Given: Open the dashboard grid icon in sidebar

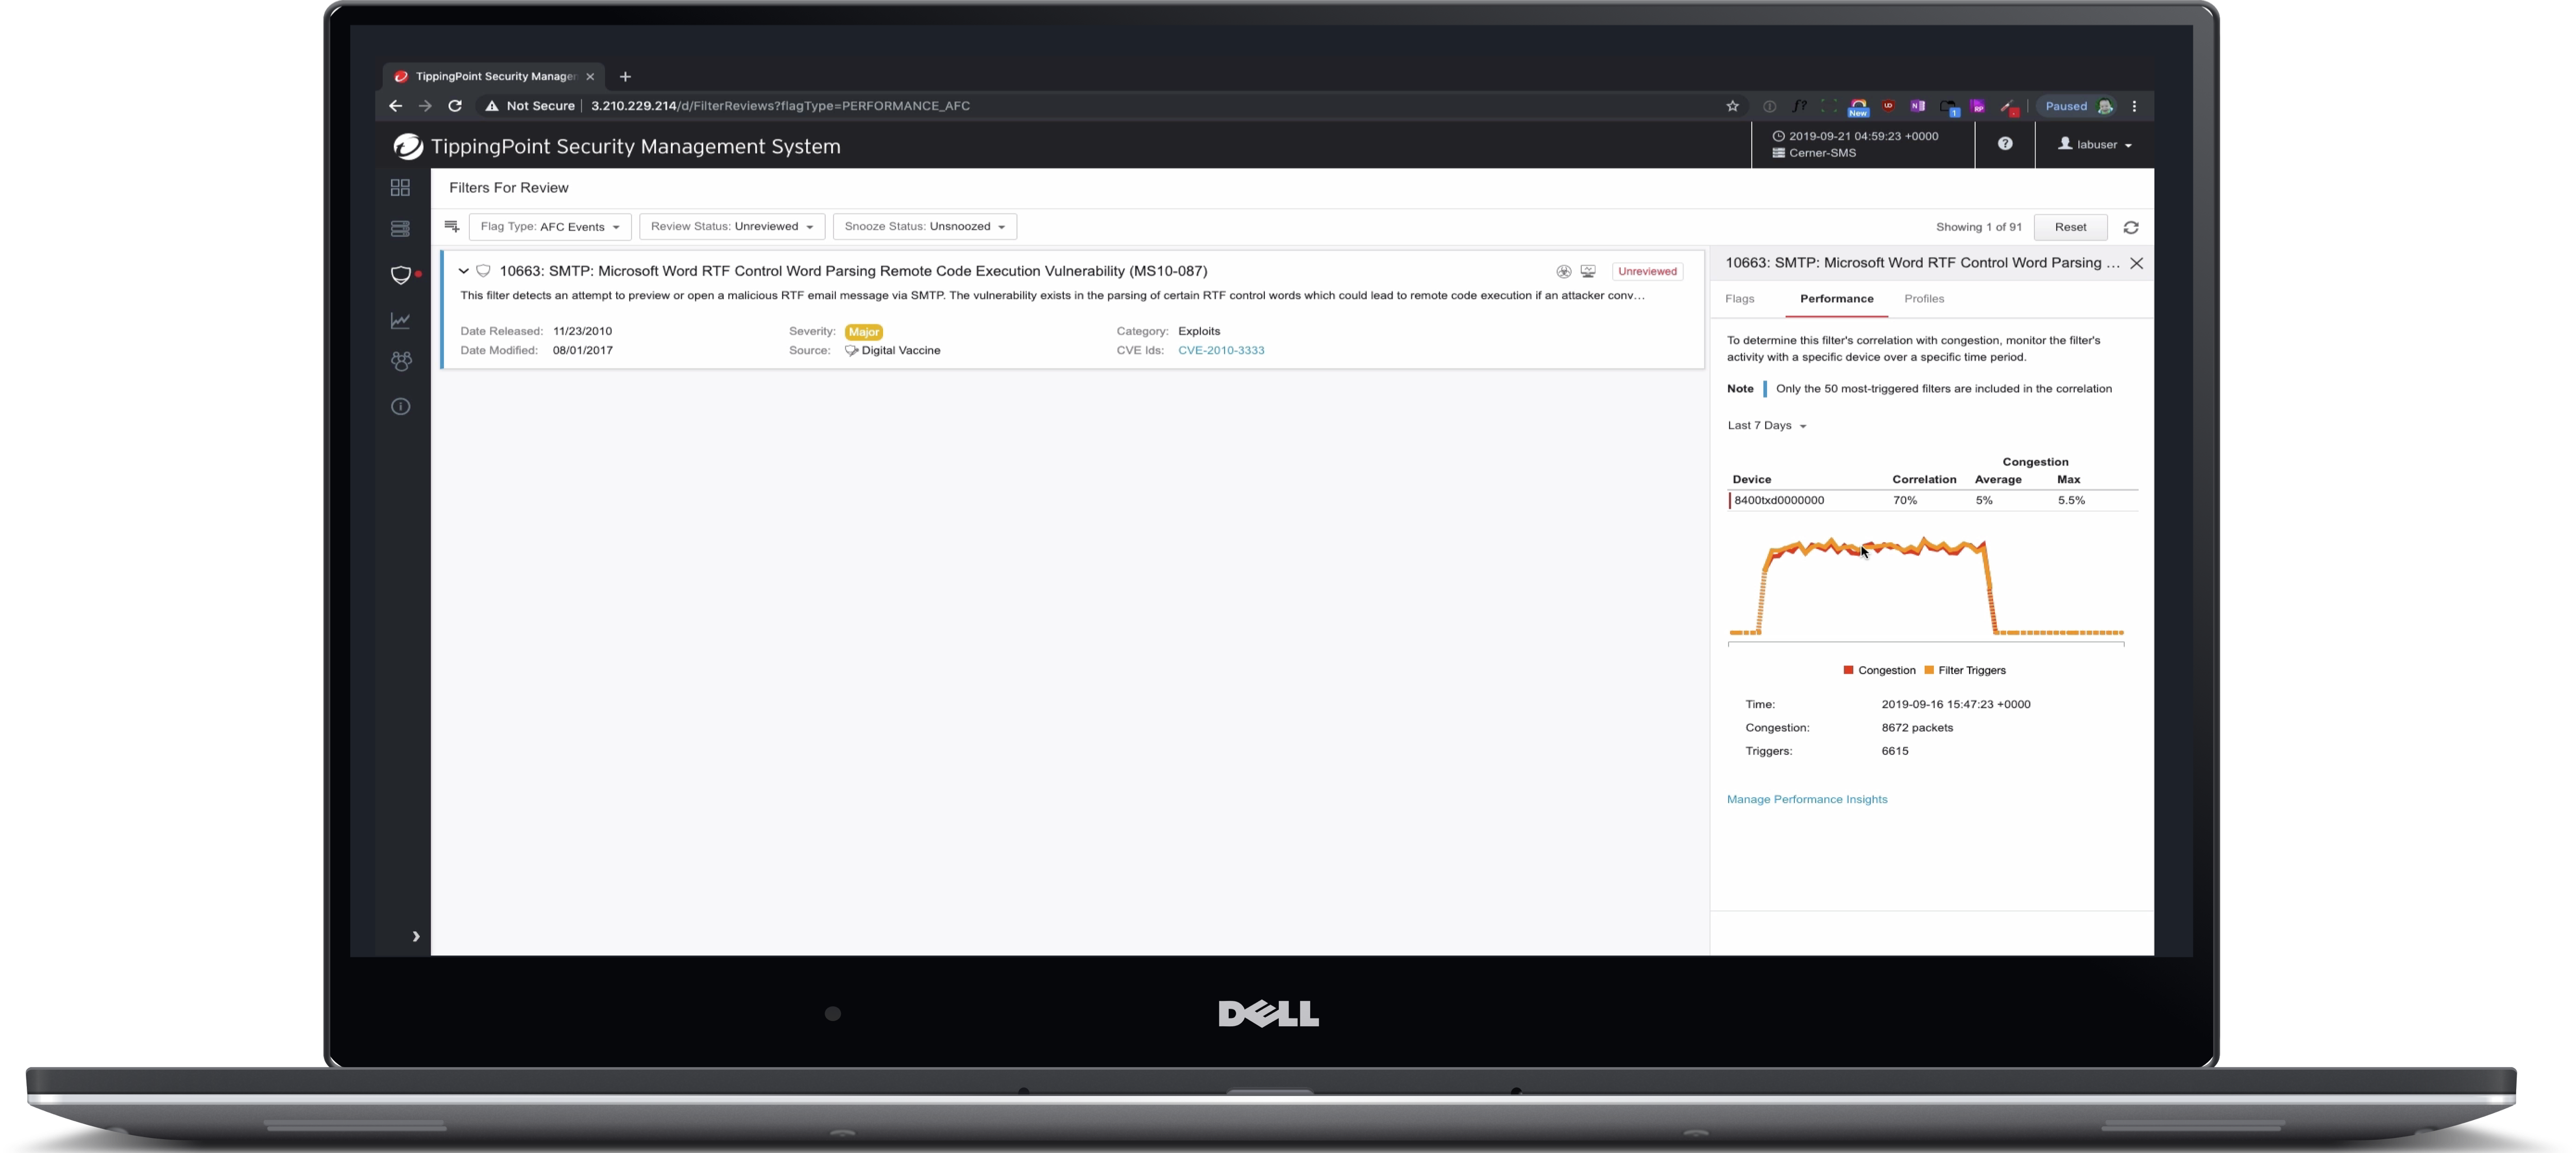Looking at the screenshot, I should click(400, 188).
